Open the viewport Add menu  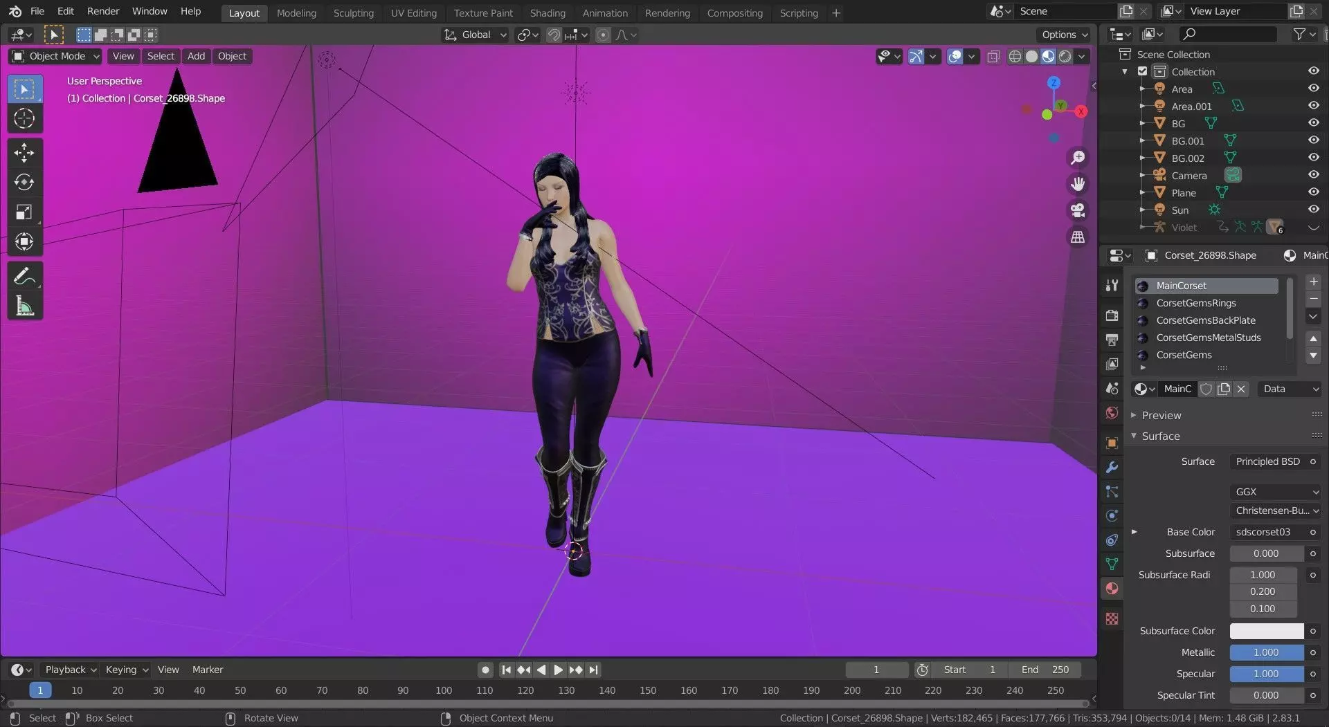[x=196, y=56]
